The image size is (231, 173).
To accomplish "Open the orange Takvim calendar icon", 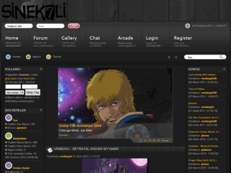I will 49,57.
